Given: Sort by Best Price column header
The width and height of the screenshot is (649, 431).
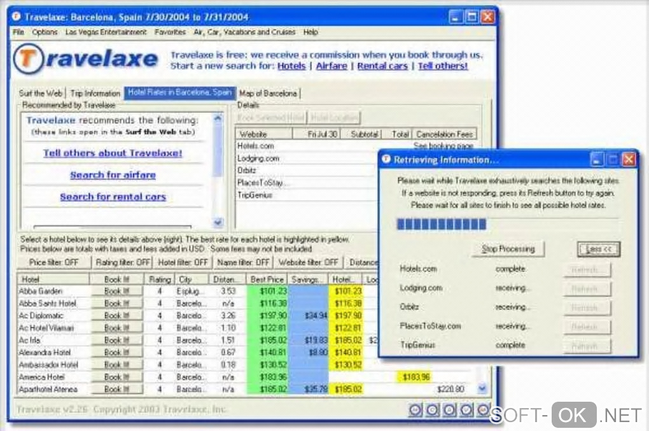Looking at the screenshot, I should (267, 279).
